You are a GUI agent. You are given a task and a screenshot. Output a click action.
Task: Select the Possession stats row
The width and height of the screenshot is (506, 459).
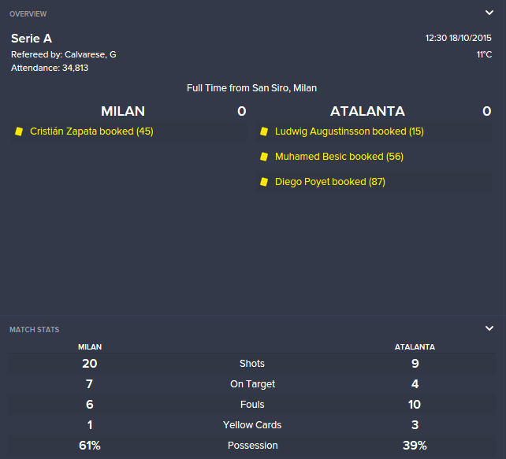pyautogui.click(x=251, y=446)
